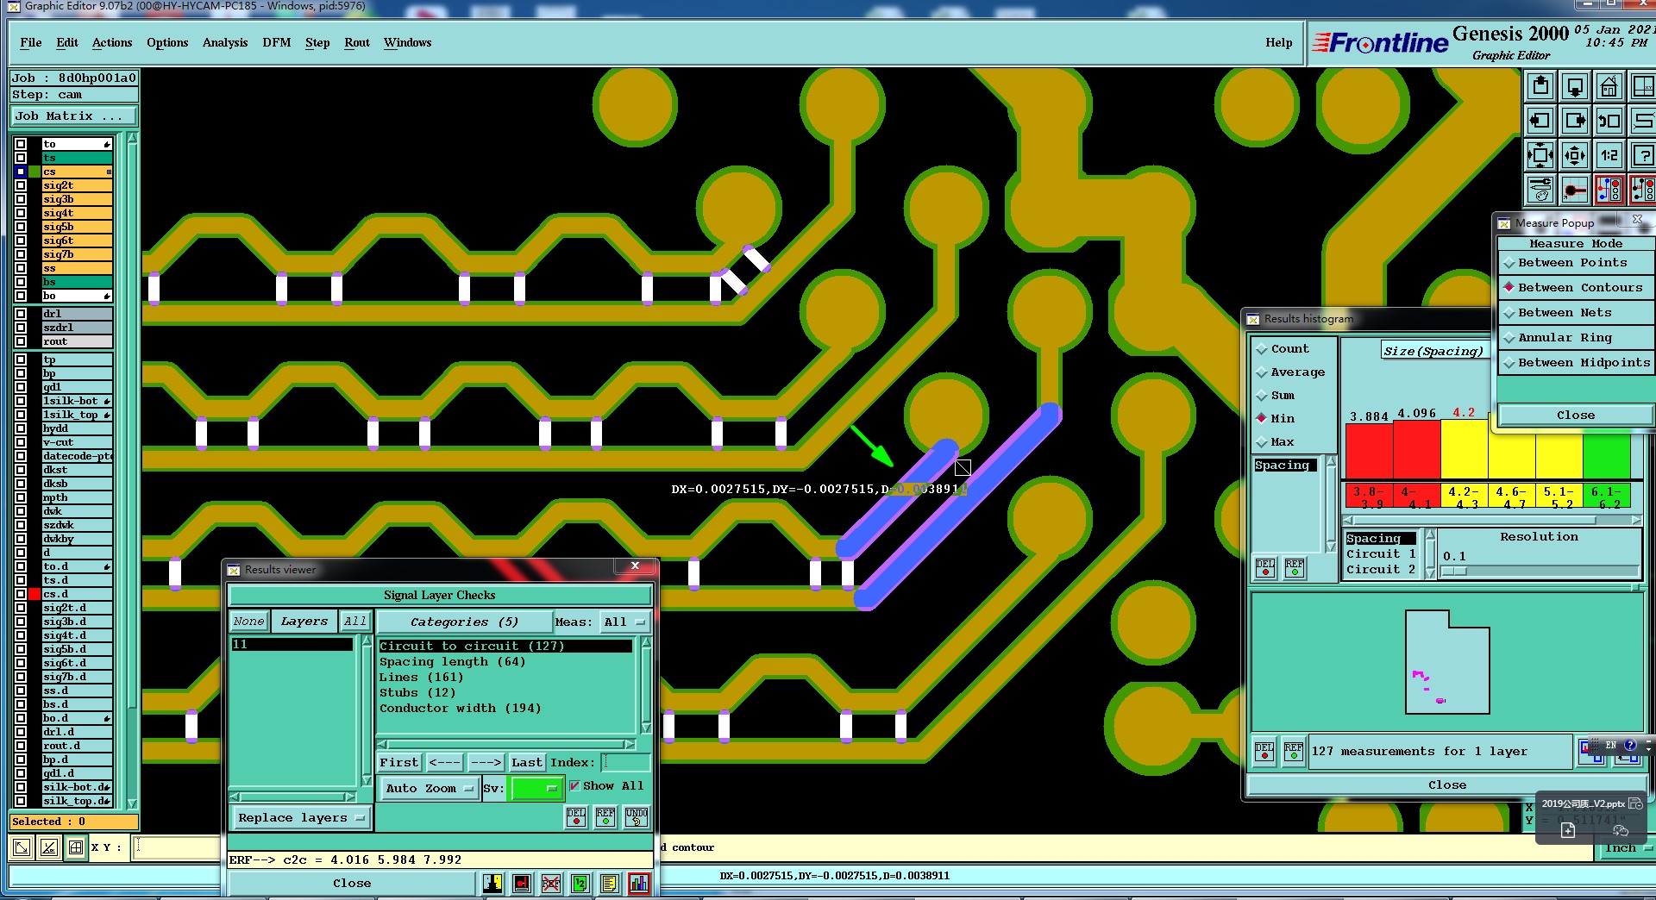Open the Actions menu
This screenshot has height=900, width=1656.
coord(112,42)
